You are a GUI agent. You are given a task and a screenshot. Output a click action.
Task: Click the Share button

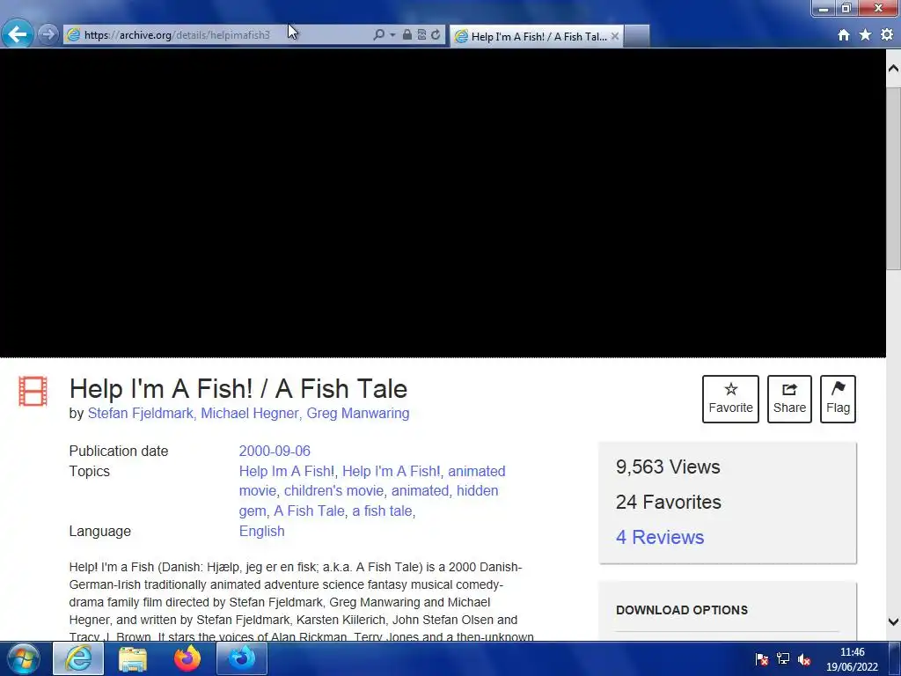[x=789, y=399]
